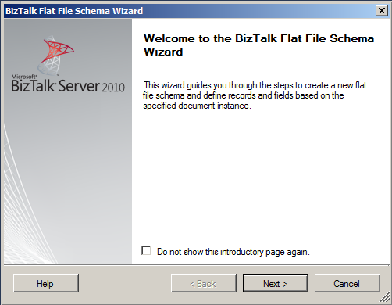Click the disabled < Back button
This screenshot has height=305, width=392.
click(x=204, y=283)
